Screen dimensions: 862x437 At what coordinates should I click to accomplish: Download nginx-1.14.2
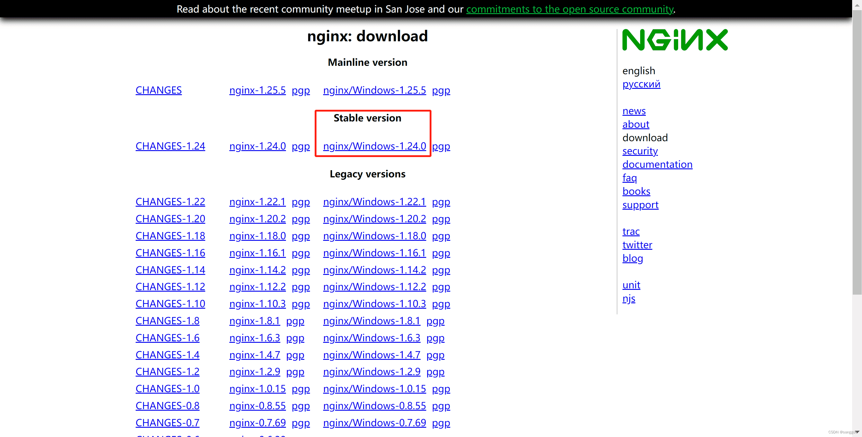[257, 269]
